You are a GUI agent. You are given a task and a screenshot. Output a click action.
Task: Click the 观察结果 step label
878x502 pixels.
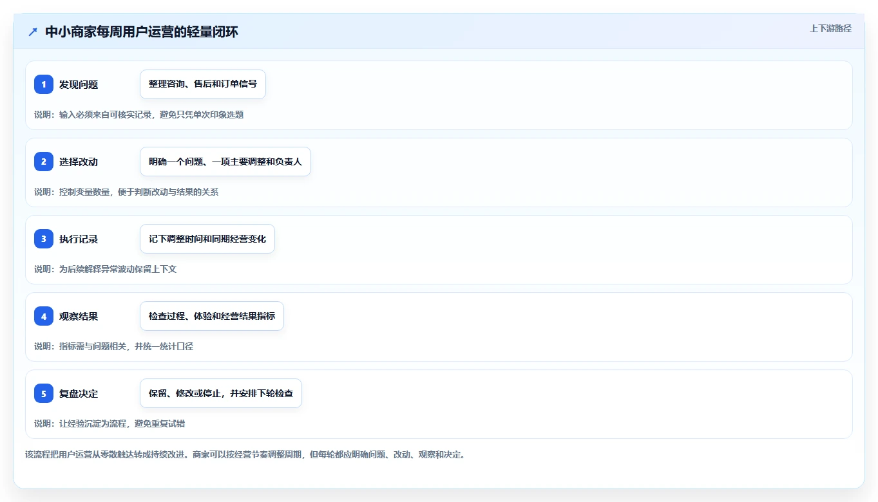79,316
